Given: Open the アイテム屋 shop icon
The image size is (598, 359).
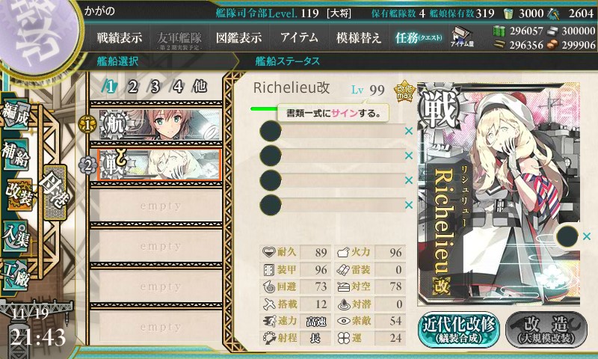Looking at the screenshot, I should pyautogui.click(x=462, y=37).
